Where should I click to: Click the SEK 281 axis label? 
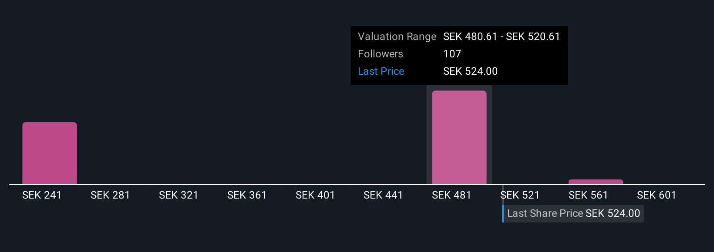110,196
